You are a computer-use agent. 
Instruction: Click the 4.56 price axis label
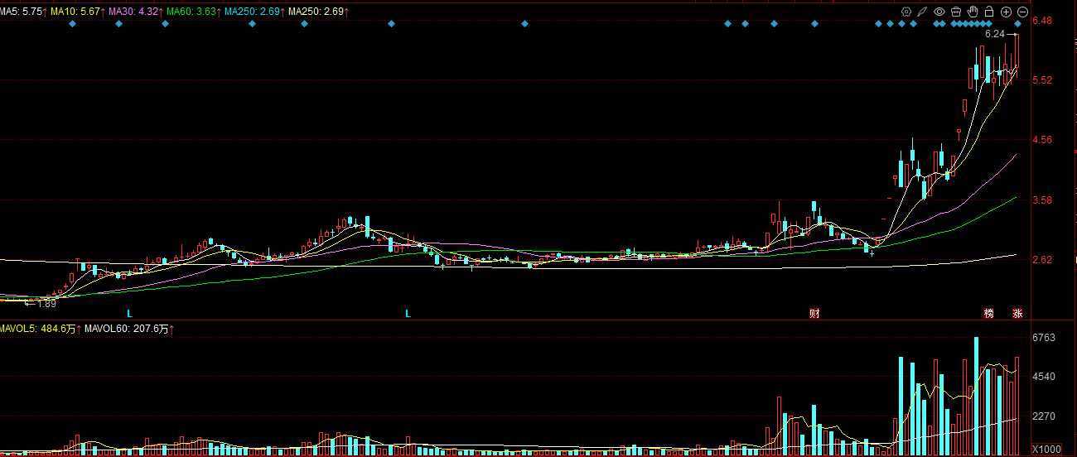1041,140
